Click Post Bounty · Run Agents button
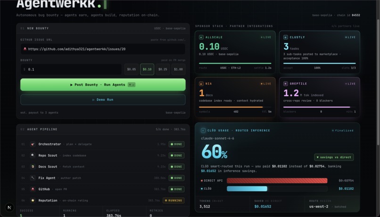Image resolution: width=380 pixels, height=217 pixels. (x=103, y=84)
